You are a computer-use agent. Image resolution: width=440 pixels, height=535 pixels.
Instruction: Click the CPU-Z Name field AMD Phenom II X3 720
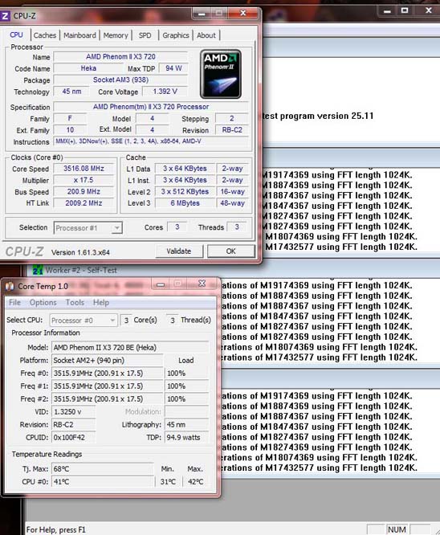(120, 57)
